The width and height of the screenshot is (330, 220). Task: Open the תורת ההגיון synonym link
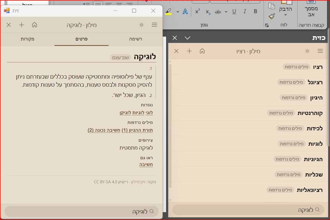pyautogui.click(x=137, y=130)
